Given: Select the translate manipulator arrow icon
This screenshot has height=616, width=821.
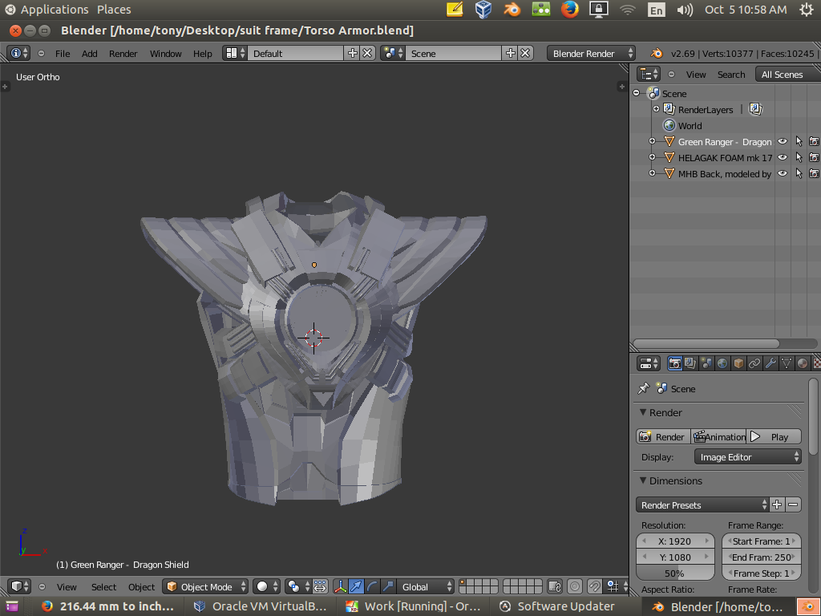Looking at the screenshot, I should [x=356, y=586].
